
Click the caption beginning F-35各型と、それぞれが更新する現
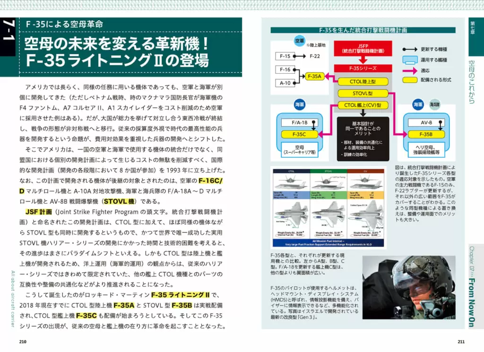308,264
